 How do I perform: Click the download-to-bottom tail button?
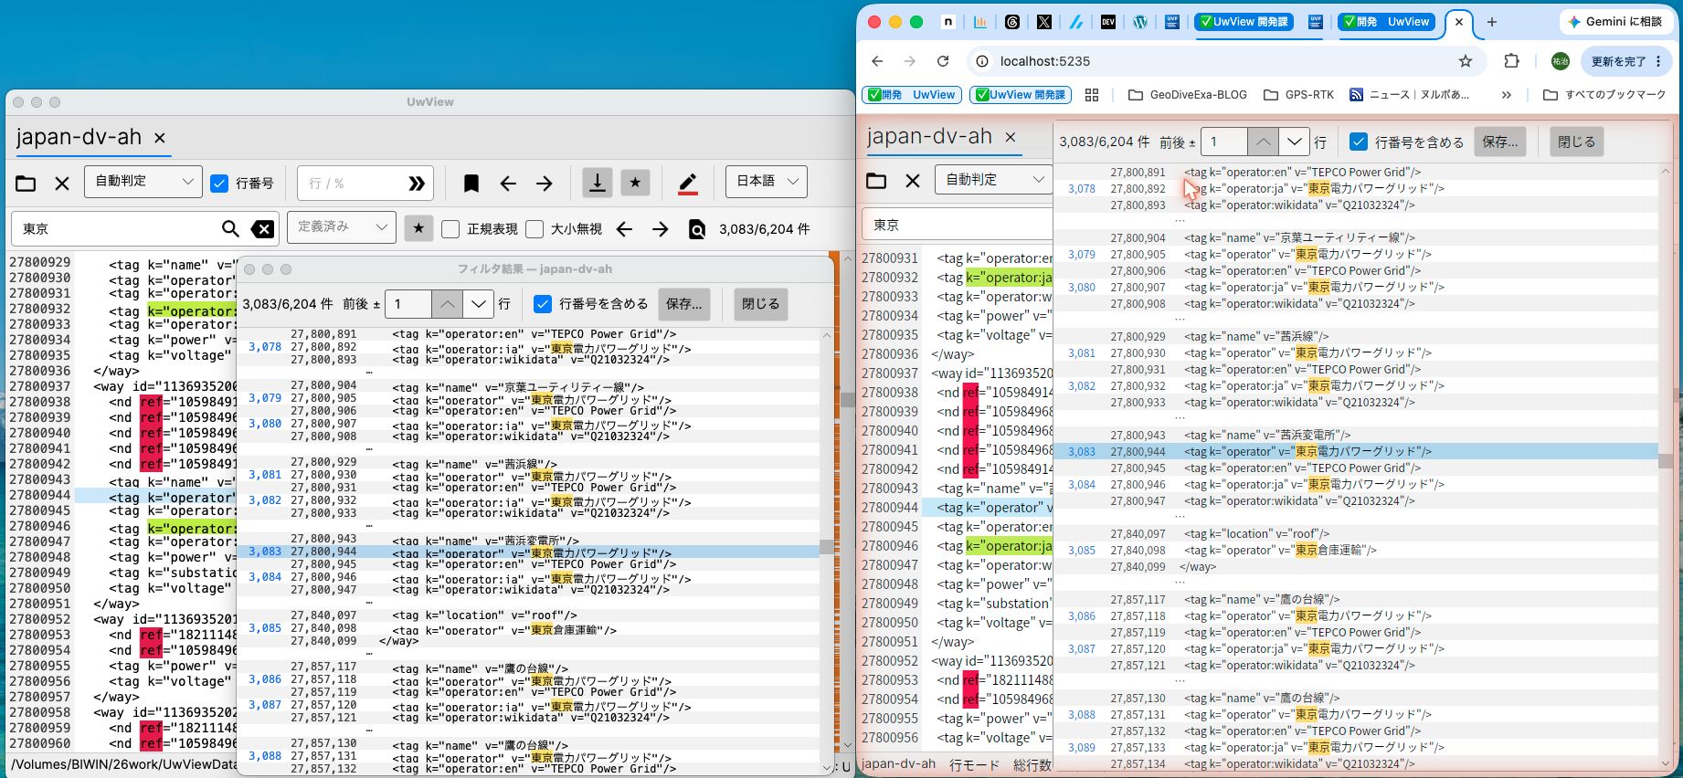pos(598,183)
